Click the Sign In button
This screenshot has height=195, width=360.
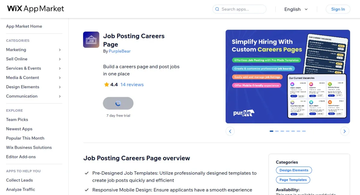click(338, 9)
